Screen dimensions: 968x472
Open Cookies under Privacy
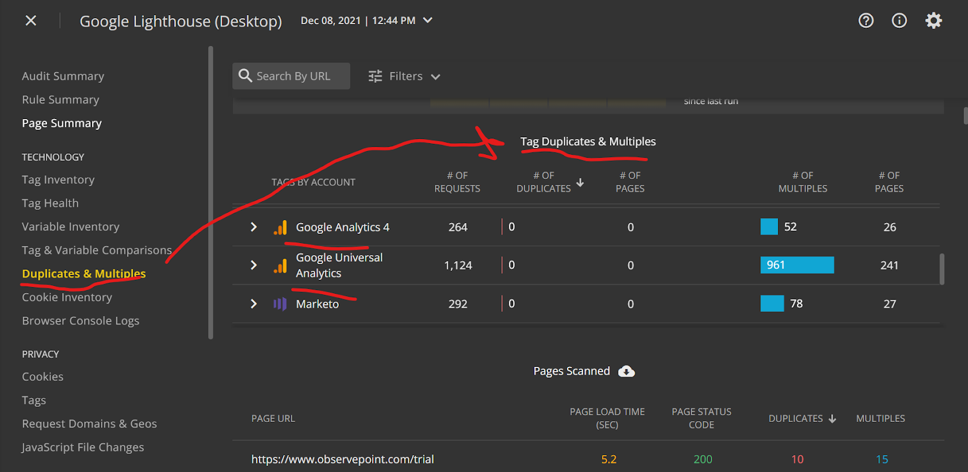[42, 377]
